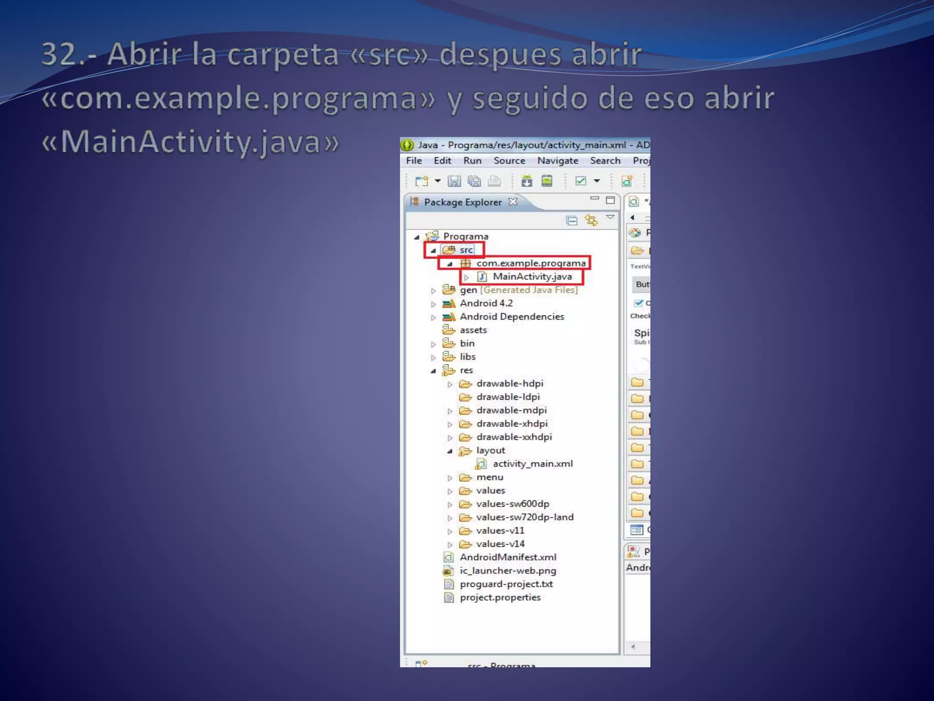Click the Save All icon
Screen dimensions: 934x701
coord(474,181)
